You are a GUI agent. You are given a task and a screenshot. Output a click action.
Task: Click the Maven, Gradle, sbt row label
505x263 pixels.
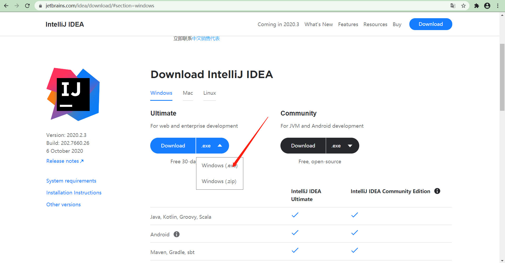(x=172, y=252)
